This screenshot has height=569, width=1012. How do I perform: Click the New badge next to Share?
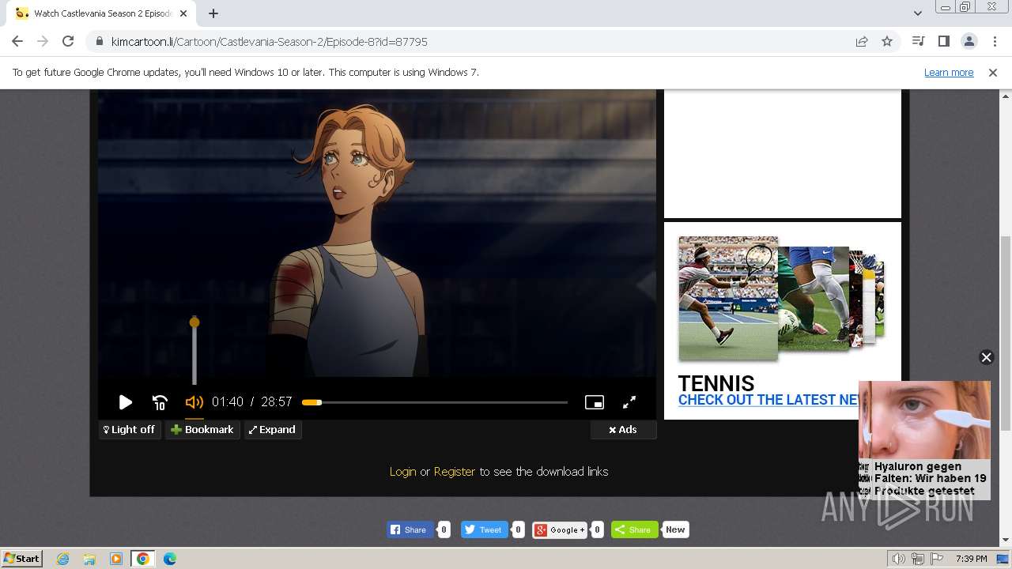coord(675,529)
